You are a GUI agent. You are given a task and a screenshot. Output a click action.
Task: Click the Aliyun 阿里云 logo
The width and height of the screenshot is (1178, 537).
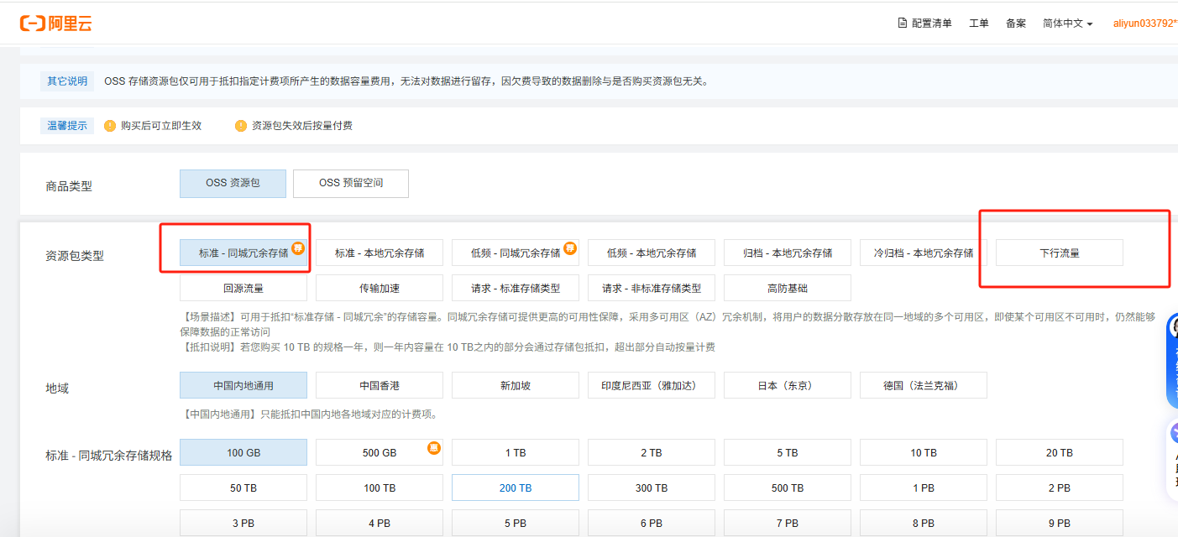coord(56,23)
